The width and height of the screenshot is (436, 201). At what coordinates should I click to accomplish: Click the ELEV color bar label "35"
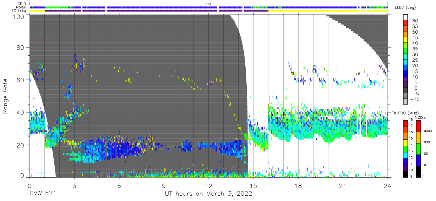415,49
